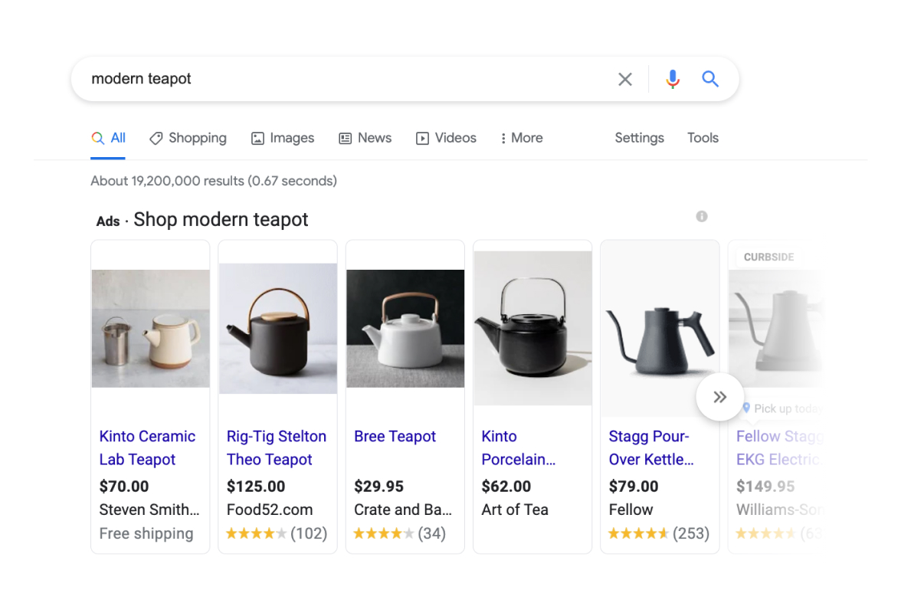Click the ads info icon
901x613 pixels.
pyautogui.click(x=702, y=217)
